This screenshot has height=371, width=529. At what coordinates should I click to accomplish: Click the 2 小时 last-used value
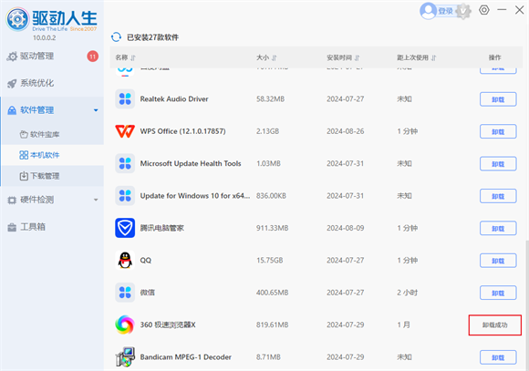pyautogui.click(x=407, y=293)
